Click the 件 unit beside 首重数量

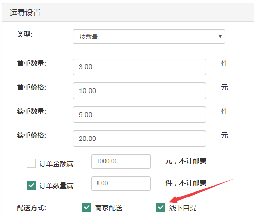click(x=224, y=63)
